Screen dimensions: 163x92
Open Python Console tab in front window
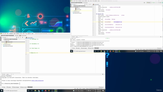pos(24,87)
